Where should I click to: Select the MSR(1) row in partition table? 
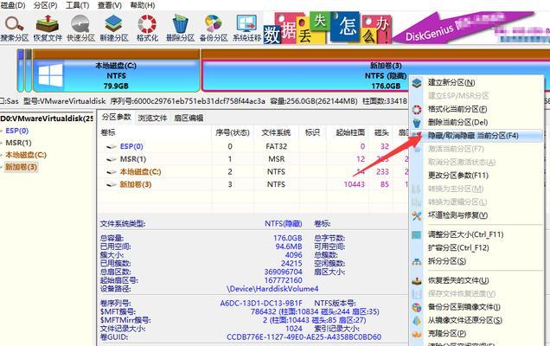pyautogui.click(x=254, y=159)
